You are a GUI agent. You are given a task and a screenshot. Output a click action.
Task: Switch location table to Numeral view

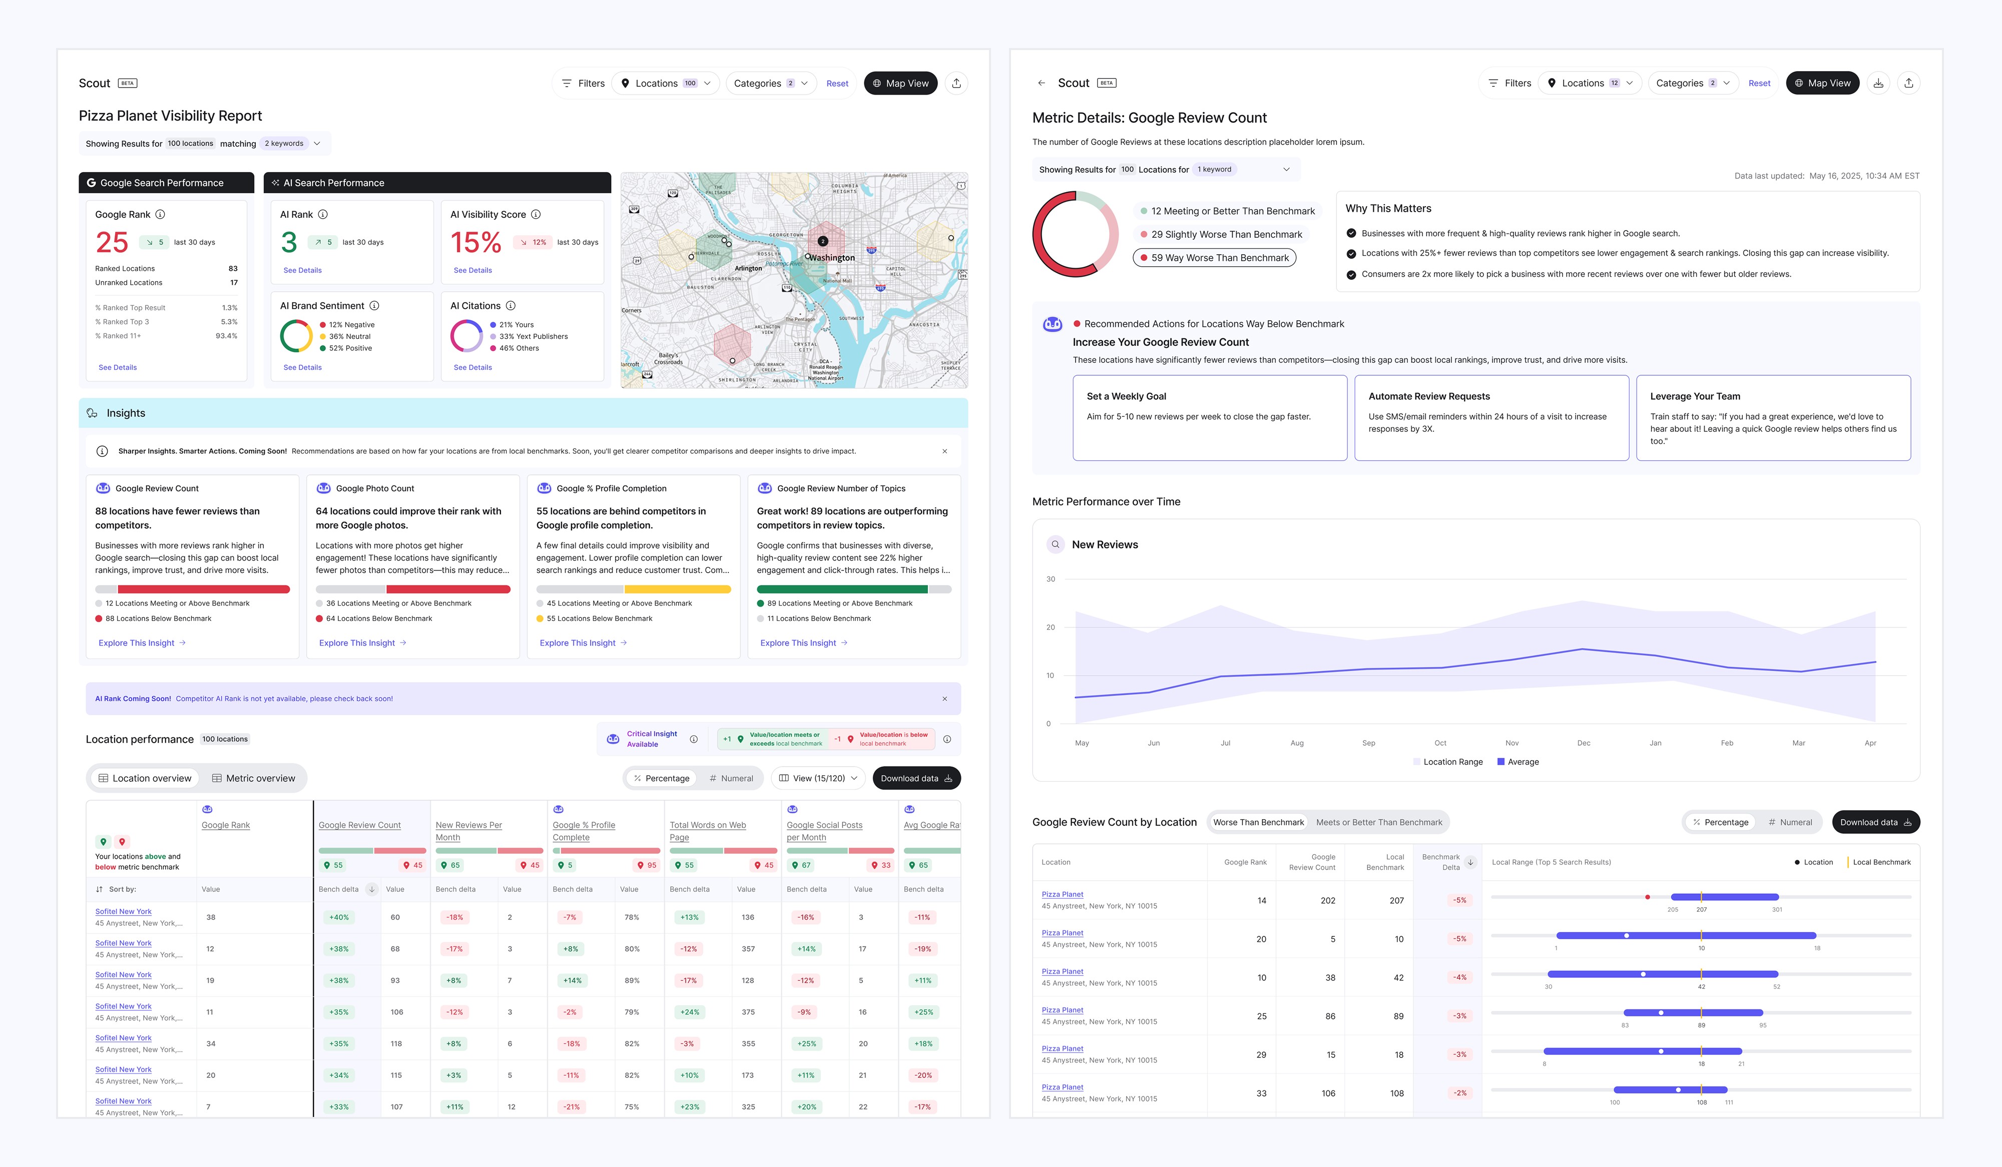point(731,779)
